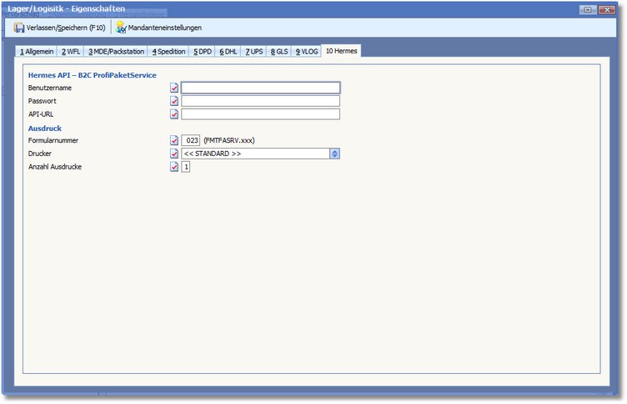Switch to the 1 Allgemein tab
Image resolution: width=627 pixels, height=404 pixels.
point(37,52)
